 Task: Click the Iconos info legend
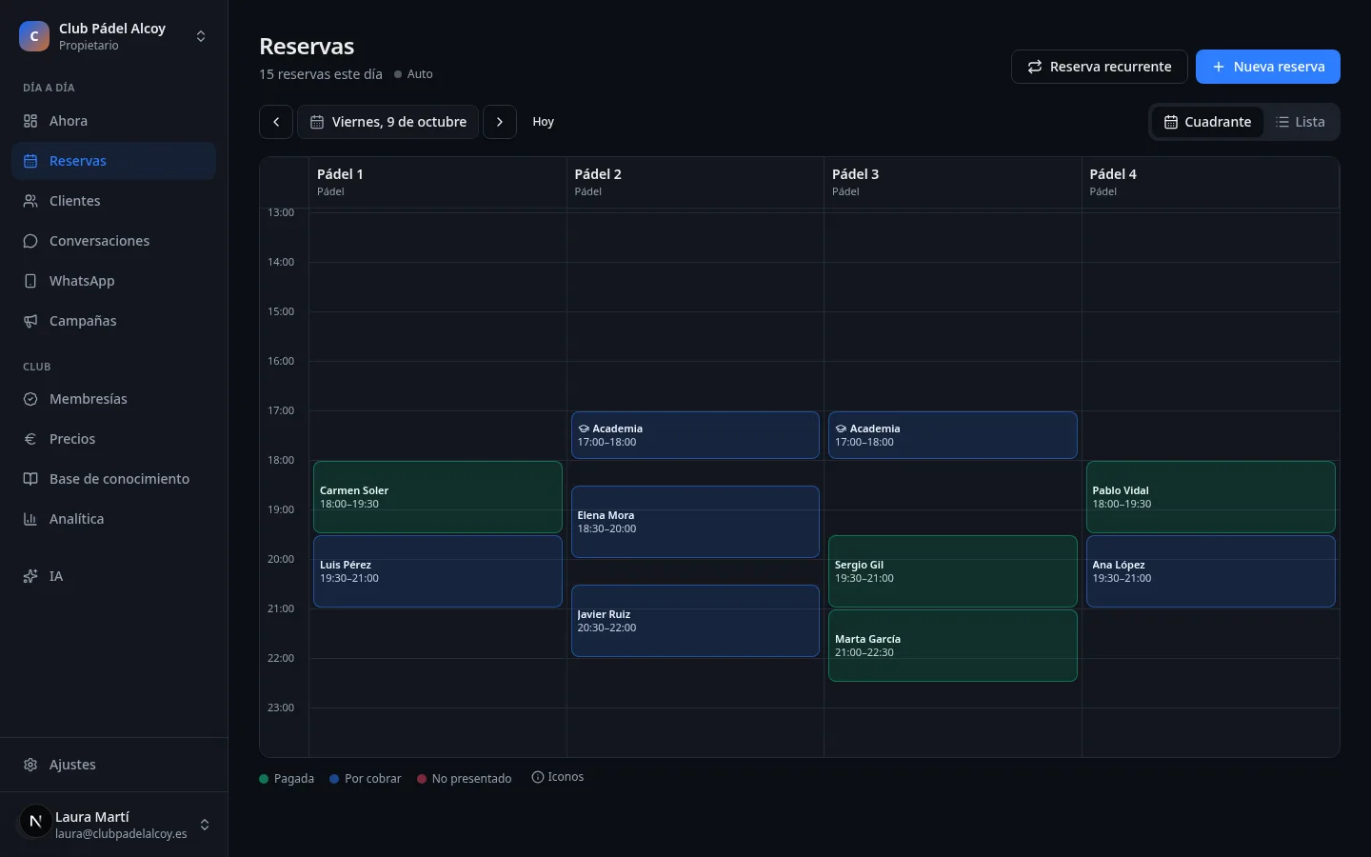tap(558, 777)
